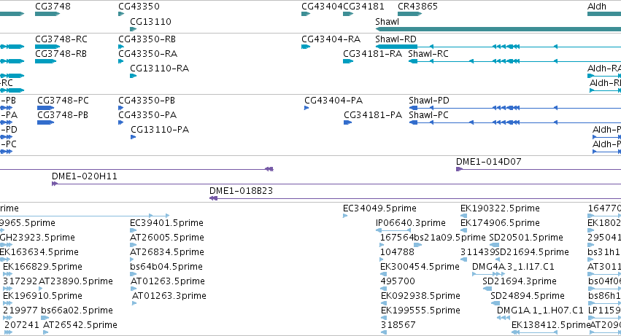Click protein CG3748-PB
Image resolution: width=621 pixels, height=336 pixels.
[63, 115]
